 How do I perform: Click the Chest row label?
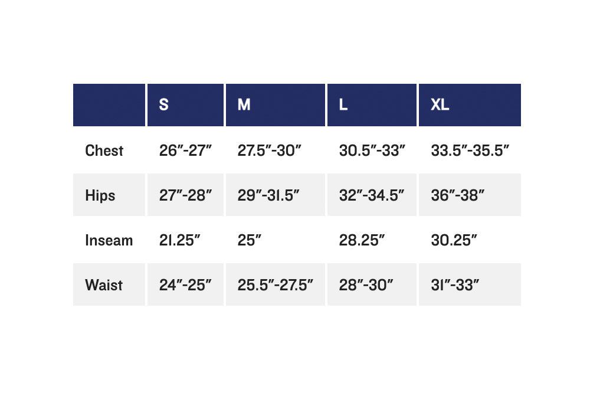click(x=104, y=150)
